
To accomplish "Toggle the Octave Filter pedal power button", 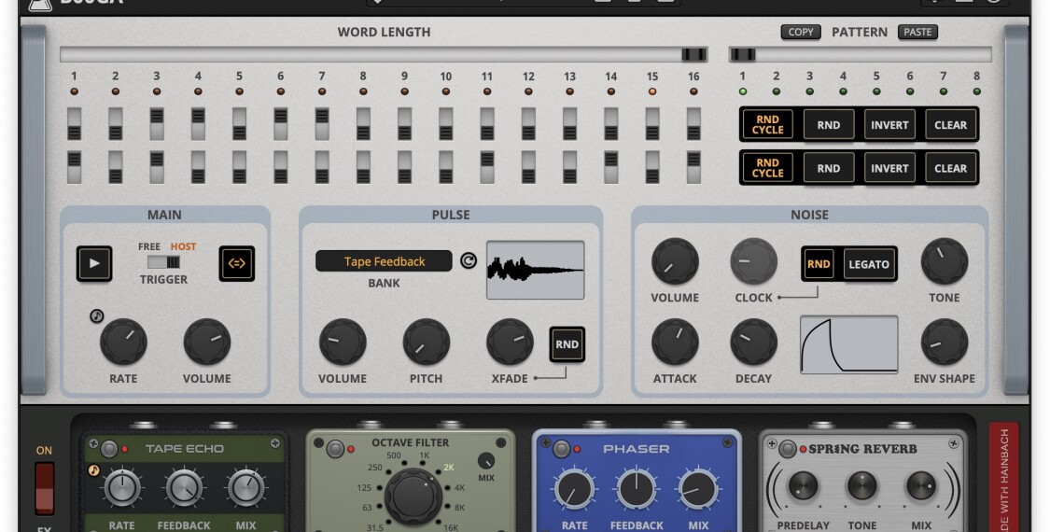I will (336, 450).
